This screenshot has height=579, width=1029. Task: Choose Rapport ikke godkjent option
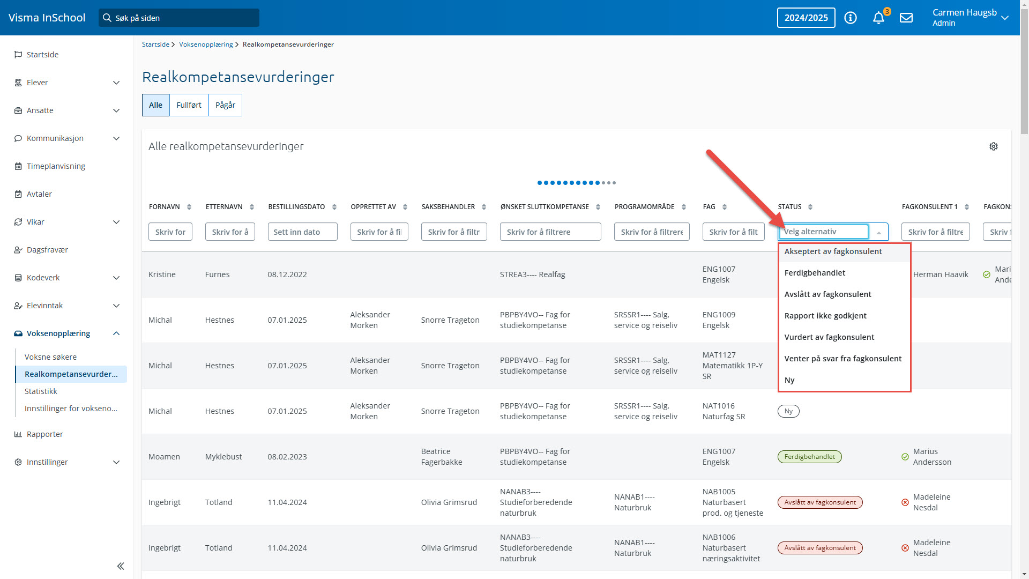(x=844, y=316)
